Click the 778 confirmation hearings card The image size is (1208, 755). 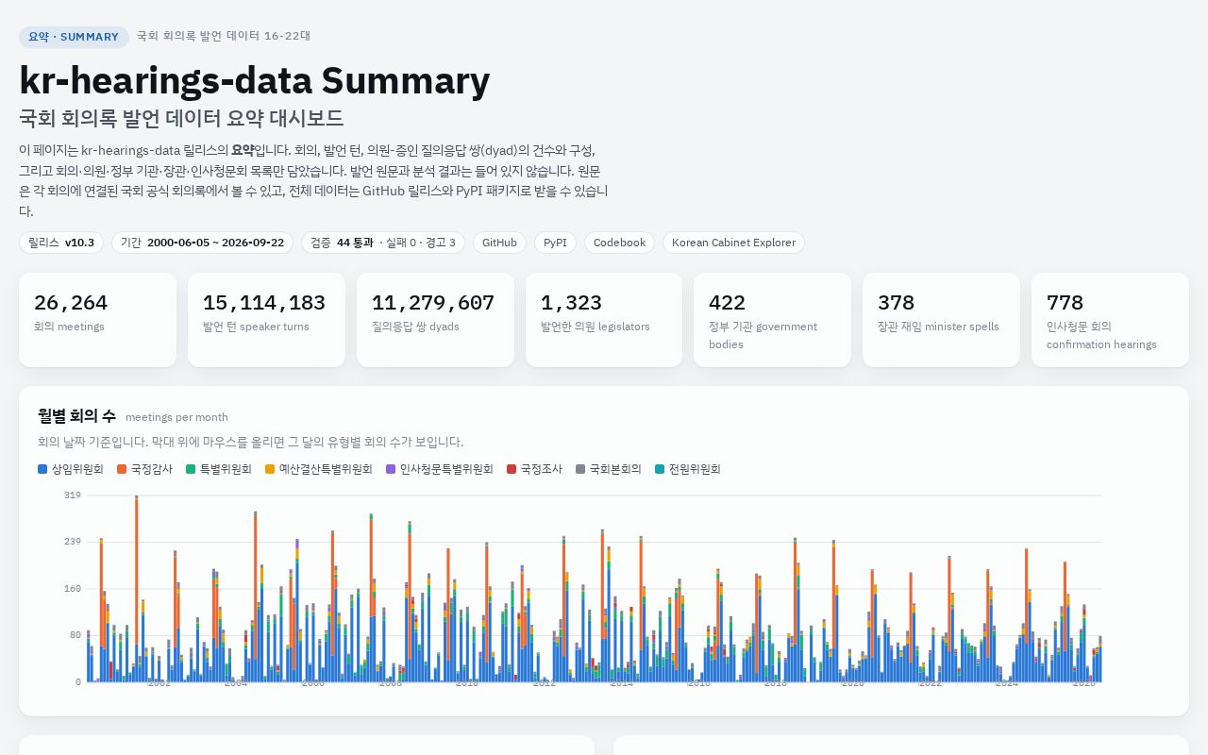pyautogui.click(x=1110, y=320)
